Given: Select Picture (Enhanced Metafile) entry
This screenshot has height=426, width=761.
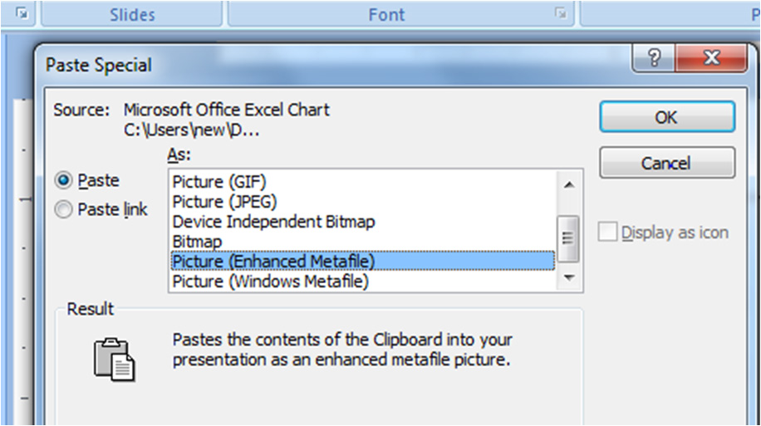Looking at the screenshot, I should [x=273, y=262].
